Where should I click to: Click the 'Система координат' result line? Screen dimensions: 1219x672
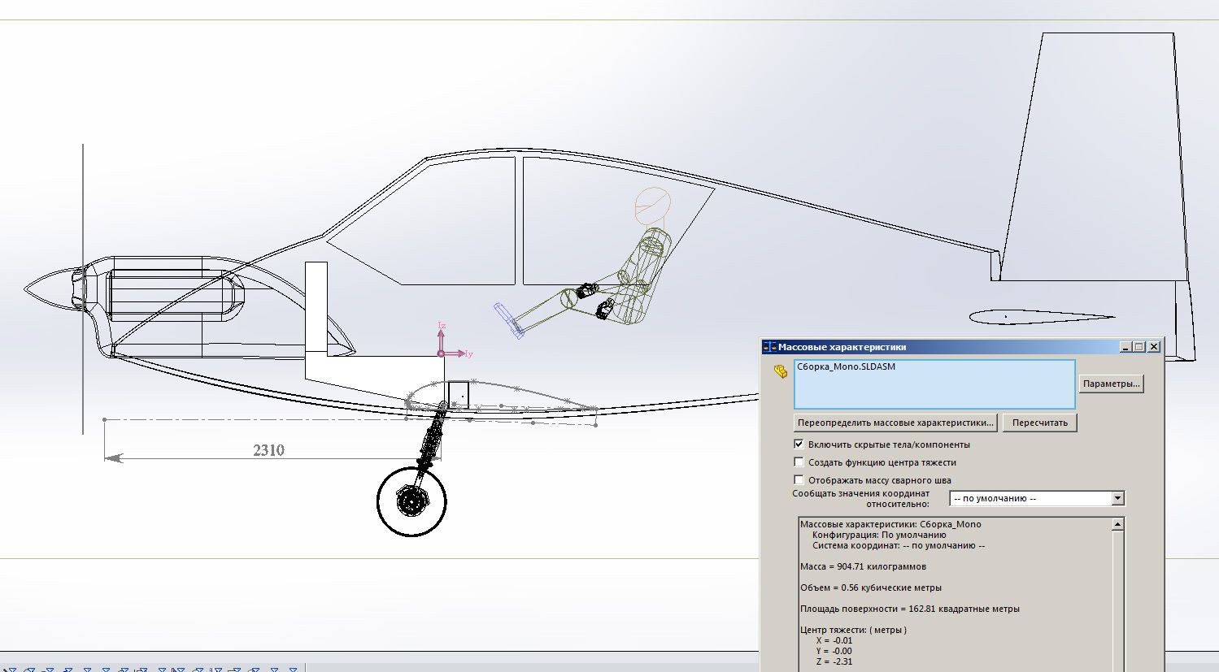click(x=899, y=545)
